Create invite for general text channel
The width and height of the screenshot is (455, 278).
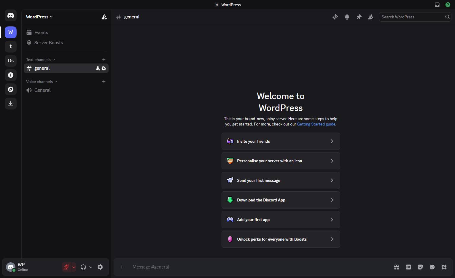[x=98, y=68]
